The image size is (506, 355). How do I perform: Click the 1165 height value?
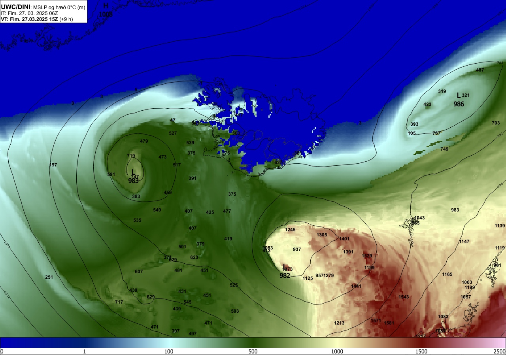coord(447,274)
